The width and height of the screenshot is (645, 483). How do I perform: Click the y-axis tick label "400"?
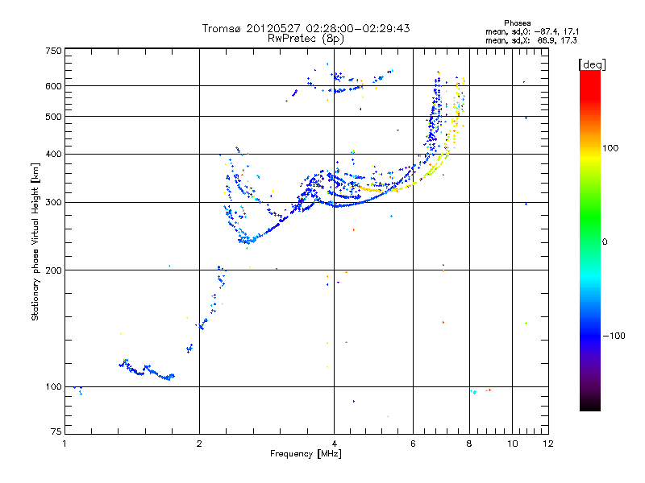(53, 155)
